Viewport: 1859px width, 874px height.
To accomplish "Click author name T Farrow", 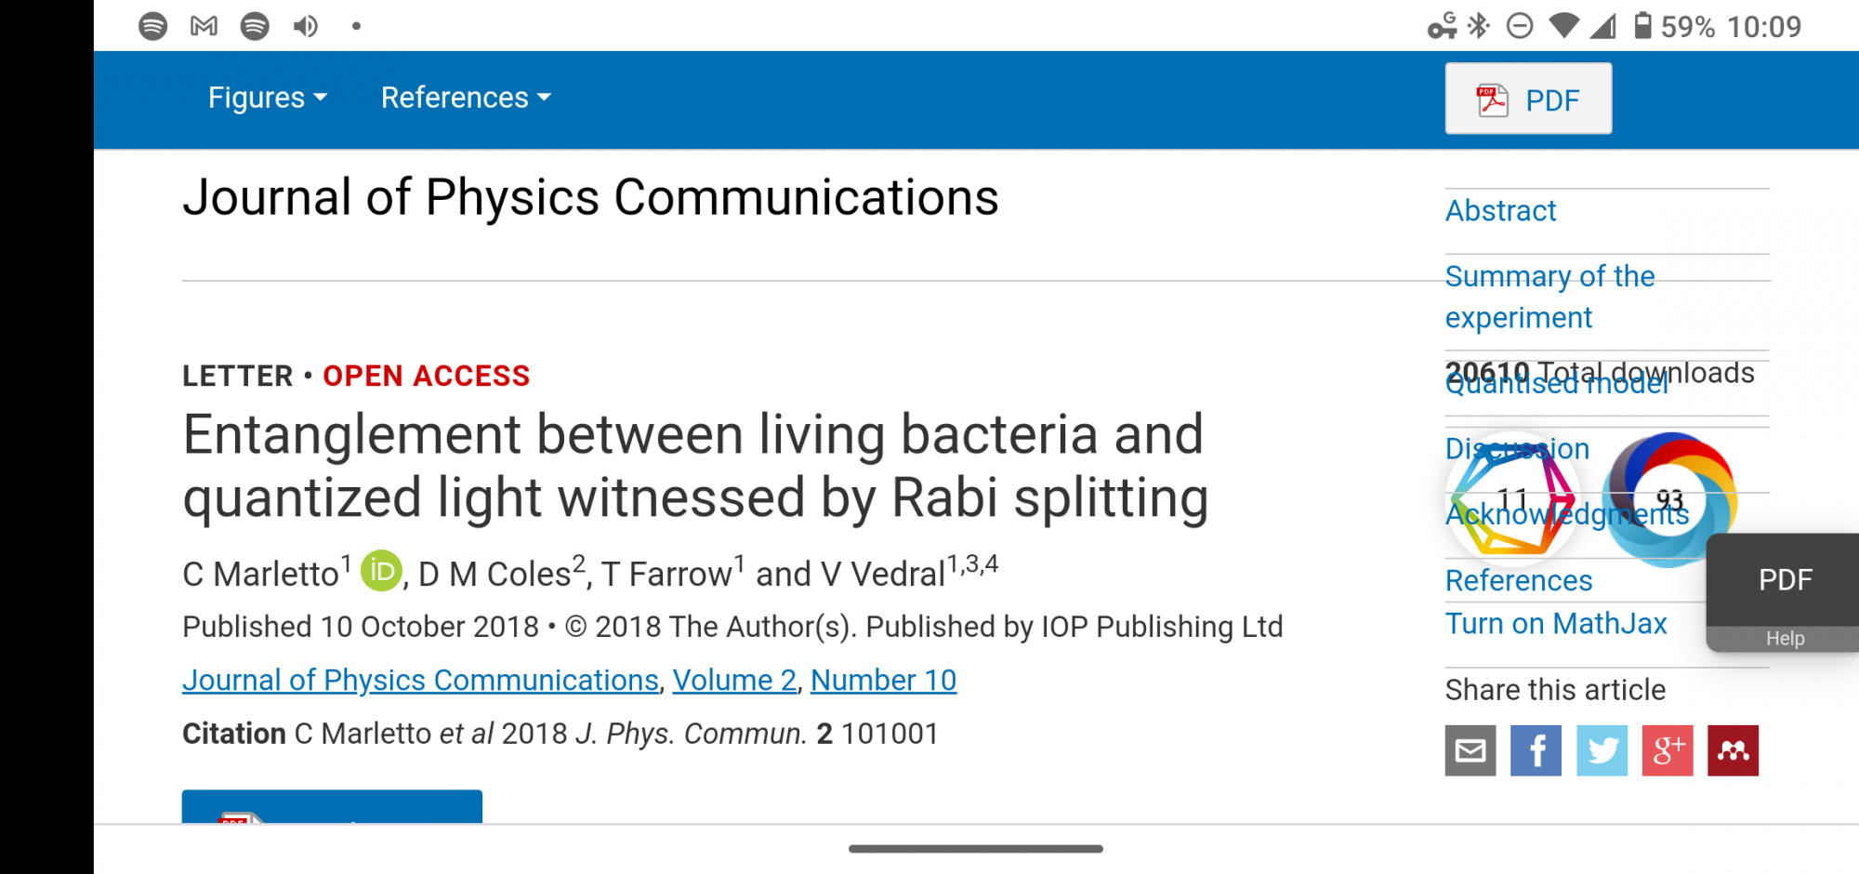I will coord(666,574).
